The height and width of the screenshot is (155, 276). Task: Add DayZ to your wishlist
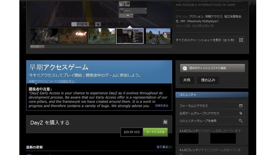[x=212, y=68]
